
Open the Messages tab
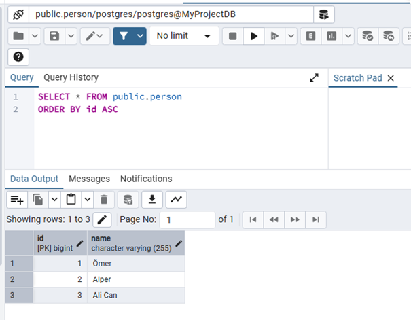[x=89, y=179]
